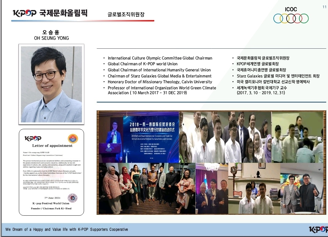Select bullet Chairman of Starz Galaxies Global Media & Entertainment
Screen dimensions: 328x237
pyautogui.click(x=160, y=76)
